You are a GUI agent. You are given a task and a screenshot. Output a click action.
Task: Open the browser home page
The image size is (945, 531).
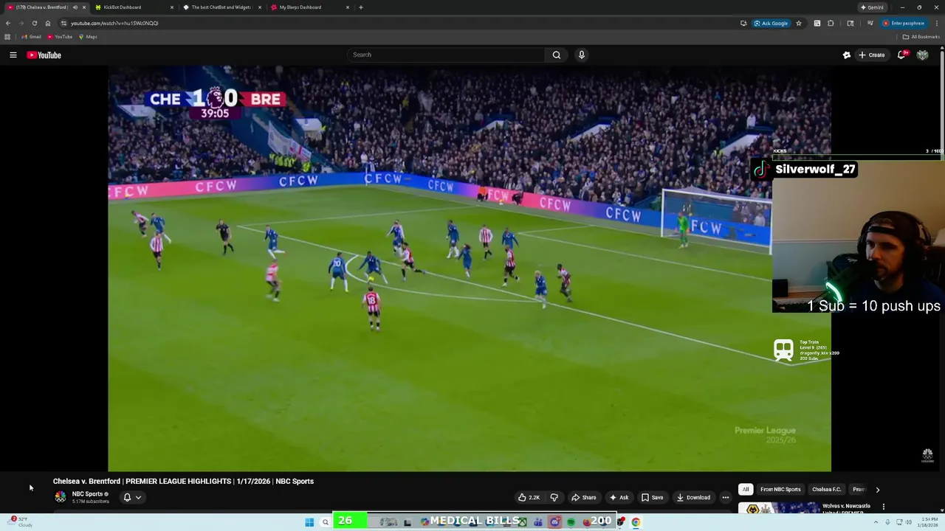click(x=48, y=23)
